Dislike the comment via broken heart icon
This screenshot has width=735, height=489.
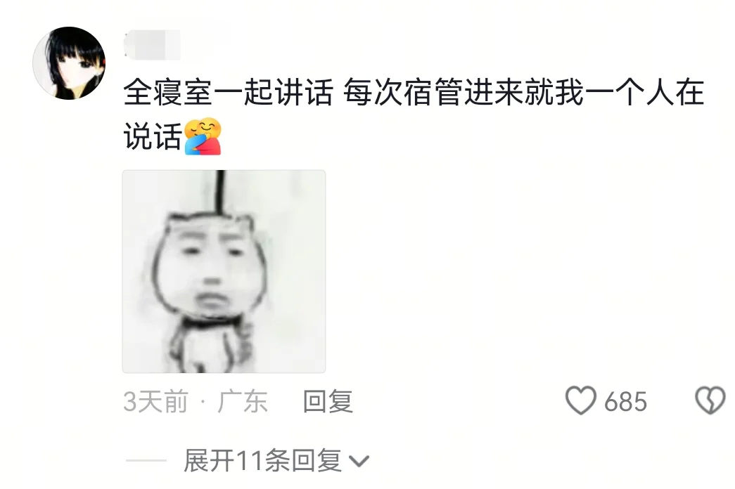(710, 401)
